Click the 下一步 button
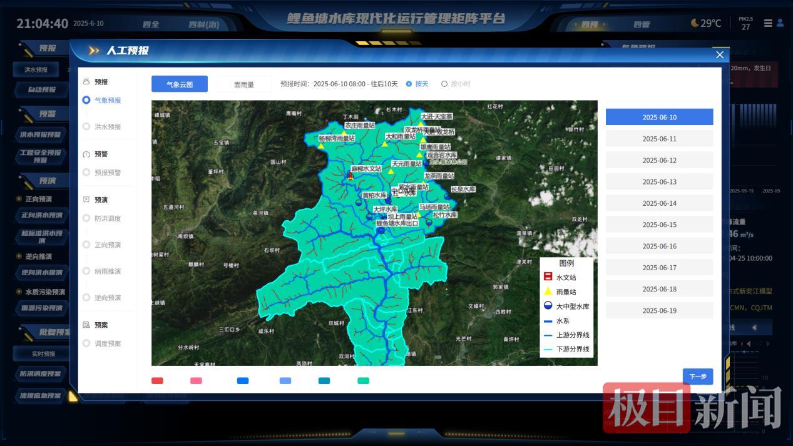The width and height of the screenshot is (793, 446). click(697, 377)
